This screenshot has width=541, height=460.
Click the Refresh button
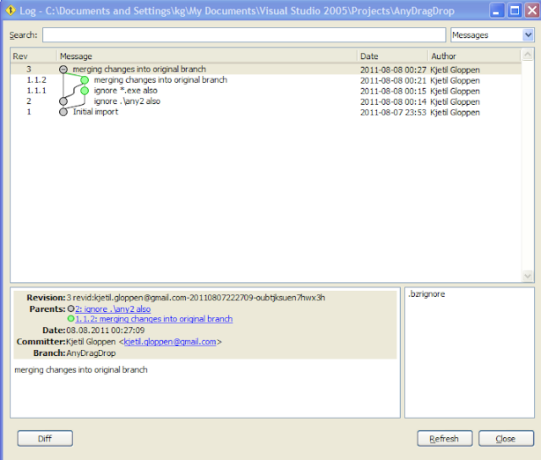click(445, 439)
